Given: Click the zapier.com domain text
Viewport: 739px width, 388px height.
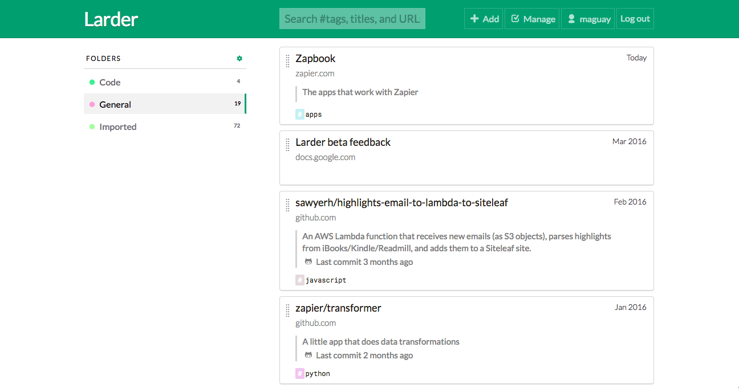Looking at the screenshot, I should (x=315, y=73).
